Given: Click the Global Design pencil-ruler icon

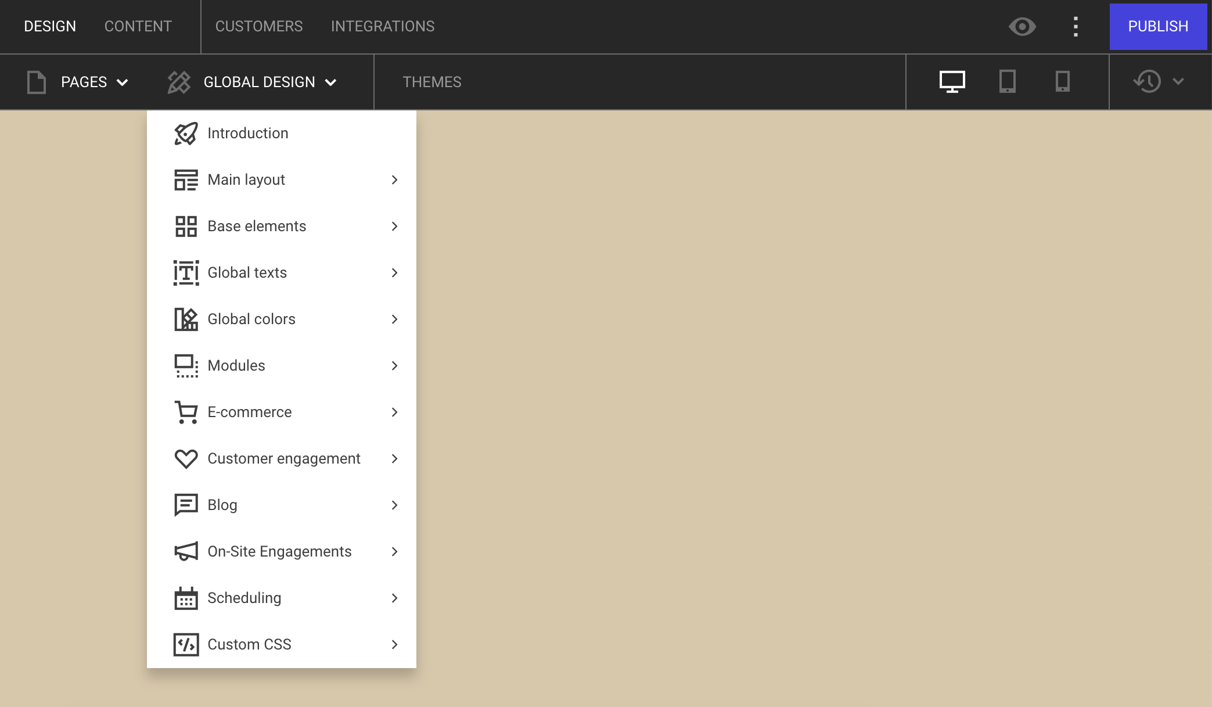Looking at the screenshot, I should pos(179,82).
